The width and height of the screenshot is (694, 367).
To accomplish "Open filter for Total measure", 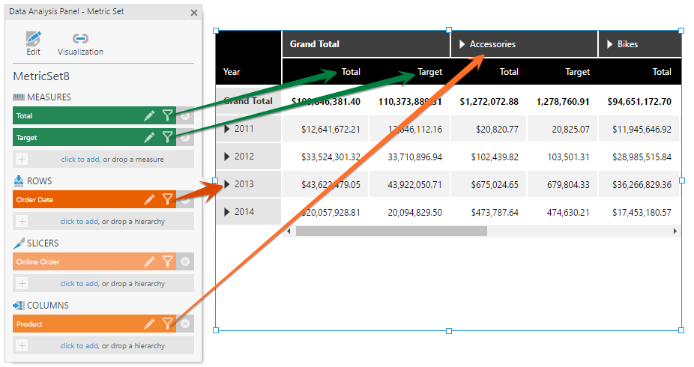I will pos(167,116).
